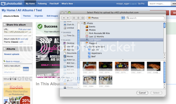
Task: Click the Cancel button in file dialog
Action: click(142, 93)
